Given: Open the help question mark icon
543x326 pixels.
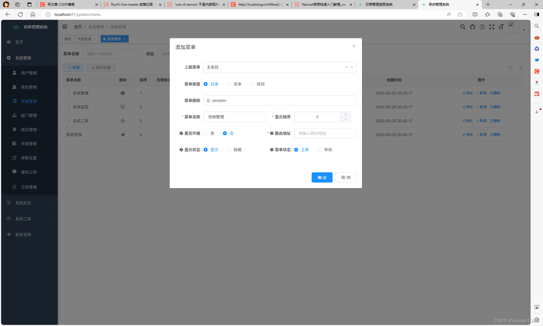Looking at the screenshot, I should 482,27.
